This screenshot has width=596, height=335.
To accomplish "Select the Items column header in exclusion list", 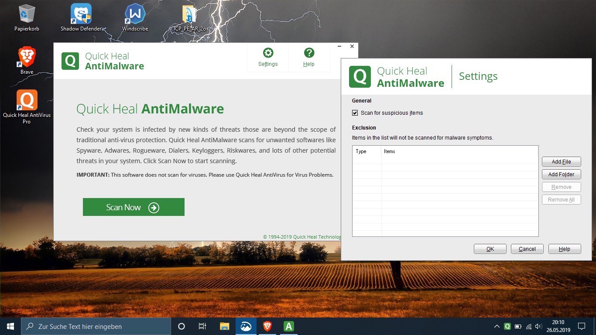I will tap(460, 151).
